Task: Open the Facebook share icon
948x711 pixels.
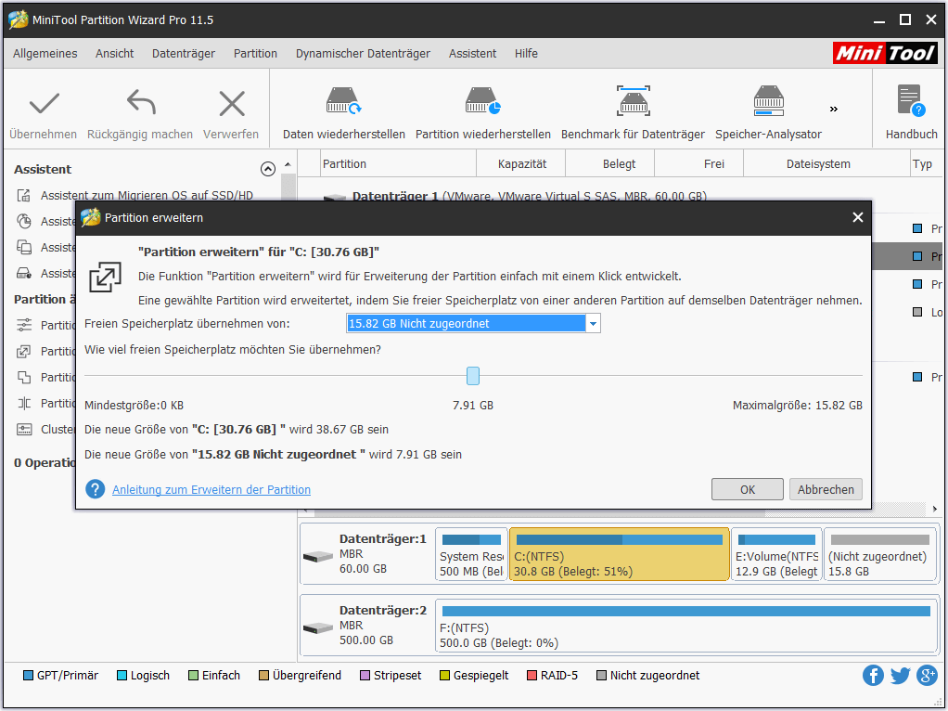Action: click(873, 676)
